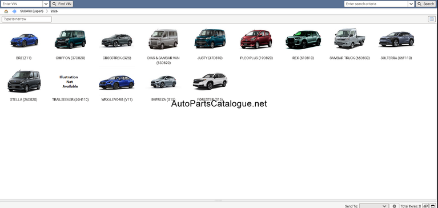Open the JUSTY (47D810) vehicle image

(x=210, y=39)
